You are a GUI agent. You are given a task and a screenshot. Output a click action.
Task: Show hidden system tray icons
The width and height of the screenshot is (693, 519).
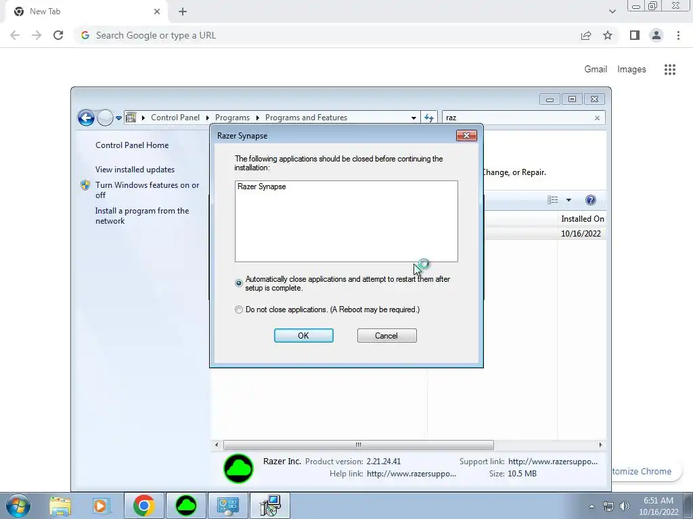[x=591, y=506]
